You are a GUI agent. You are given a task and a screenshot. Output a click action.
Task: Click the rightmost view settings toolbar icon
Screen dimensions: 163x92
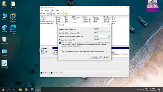tap(69, 14)
